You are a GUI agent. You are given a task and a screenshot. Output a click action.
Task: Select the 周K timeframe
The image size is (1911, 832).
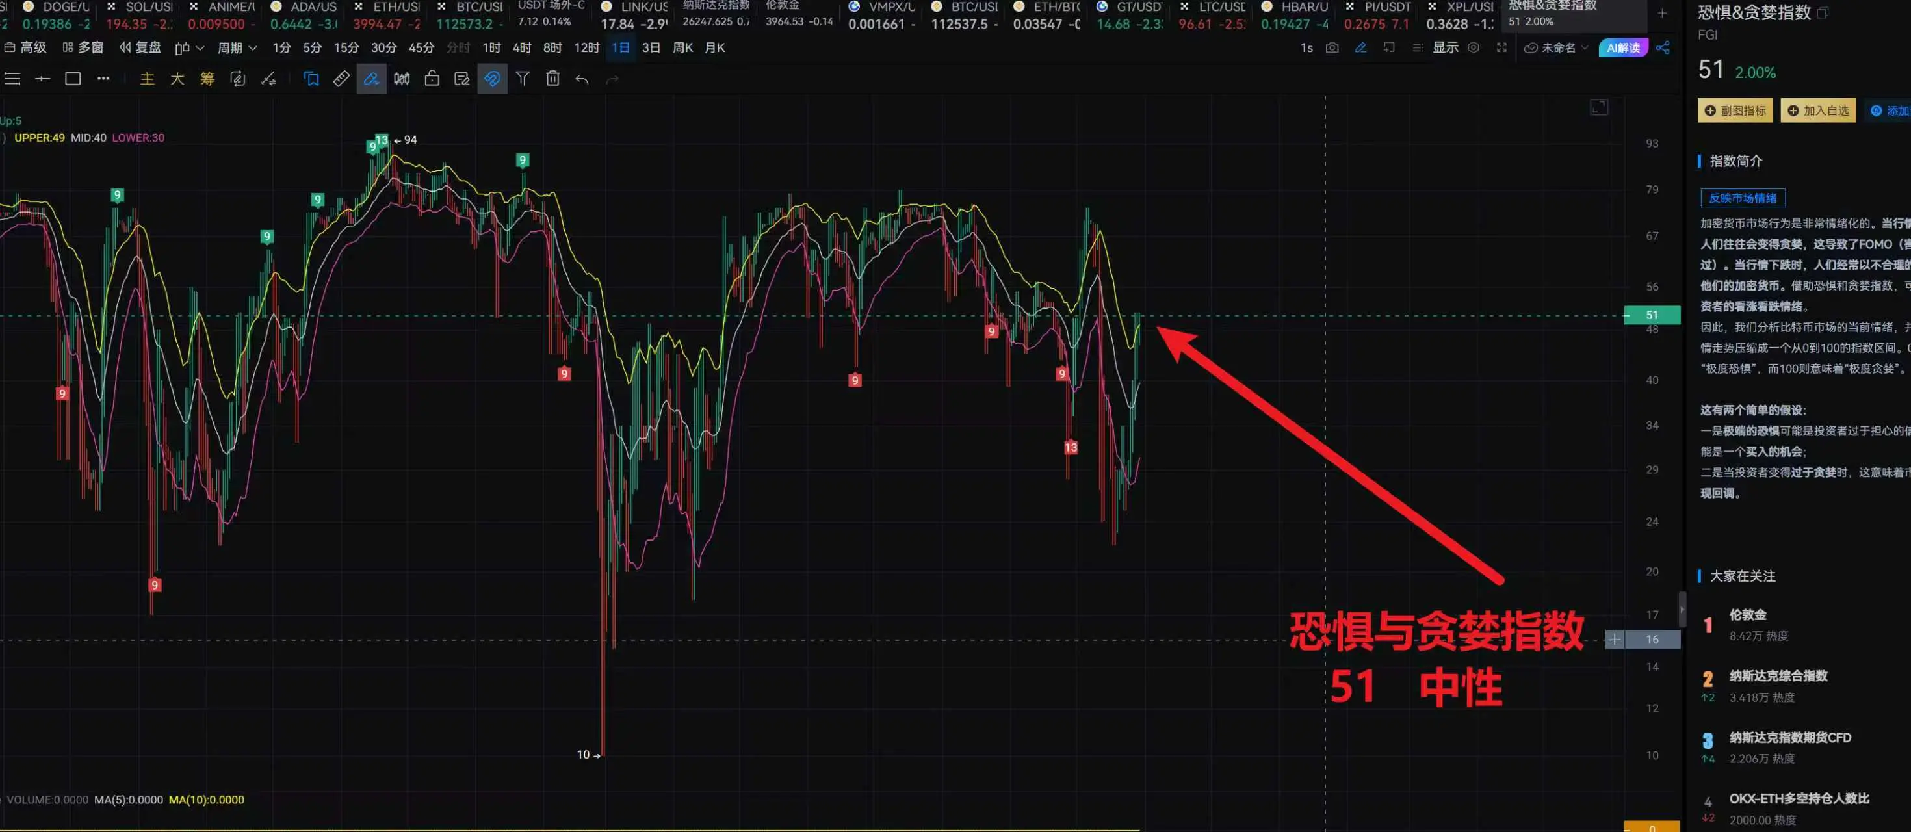[682, 47]
